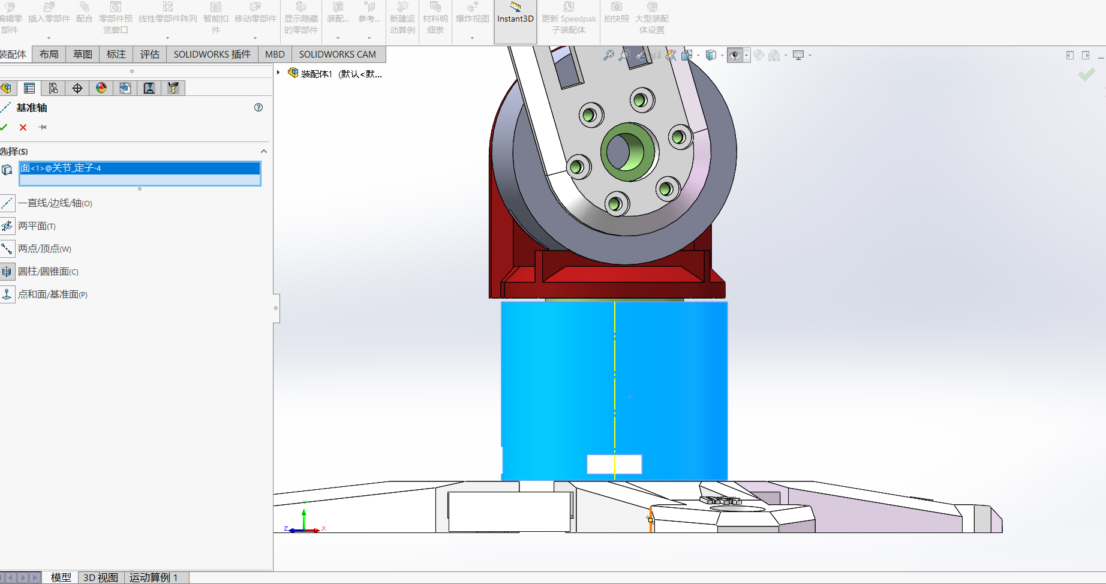This screenshot has width=1106, height=584.
Task: Open the DisplayManager color-ball tab
Action: [x=101, y=88]
